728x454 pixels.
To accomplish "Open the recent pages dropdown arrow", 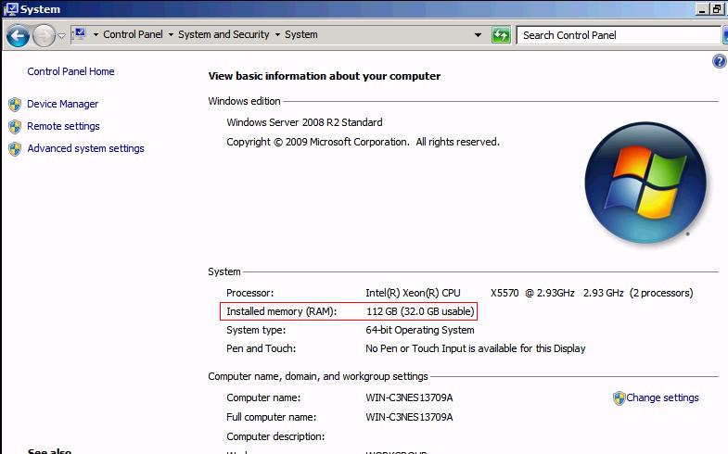I will pos(61,35).
